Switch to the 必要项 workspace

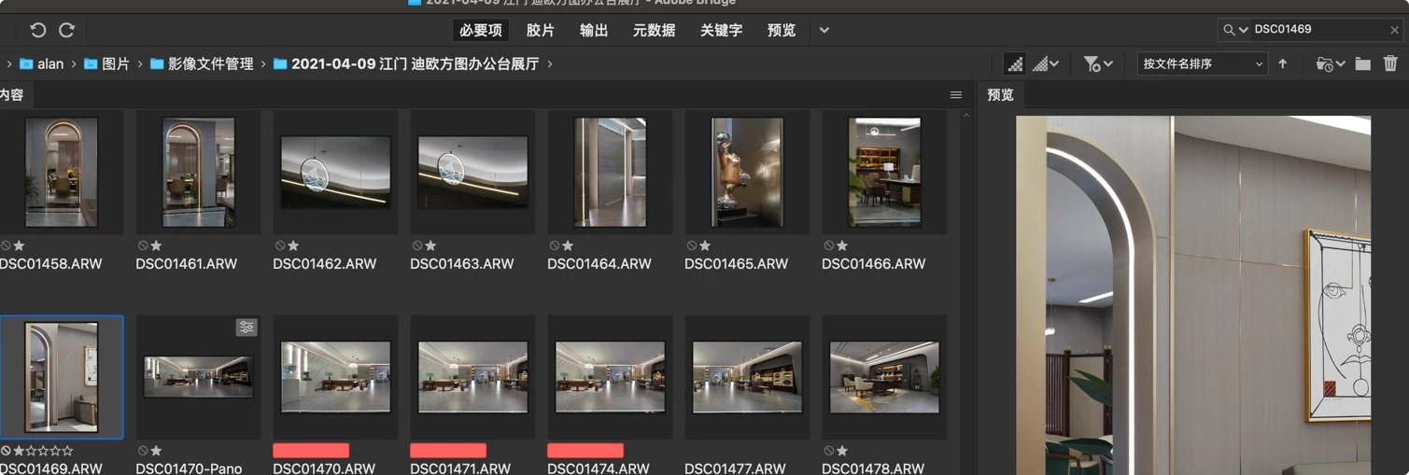click(480, 30)
